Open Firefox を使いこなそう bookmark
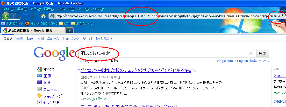This screenshot has width=286, height=107. [x=41, y=24]
